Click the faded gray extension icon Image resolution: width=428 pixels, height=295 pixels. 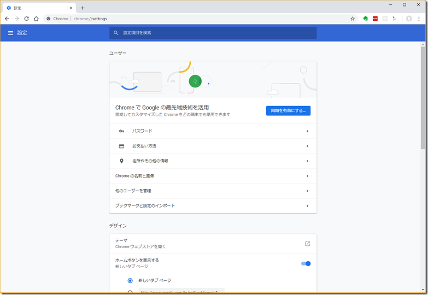pos(385,19)
